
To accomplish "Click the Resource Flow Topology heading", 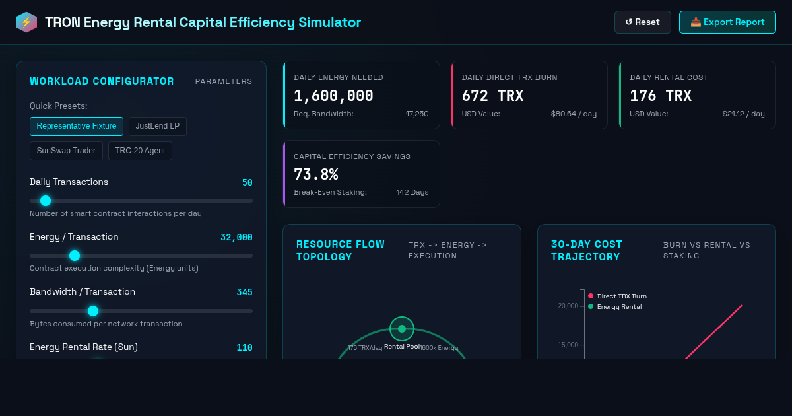I will [341, 250].
